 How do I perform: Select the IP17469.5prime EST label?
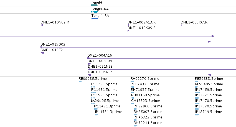(x=209, y=90)
